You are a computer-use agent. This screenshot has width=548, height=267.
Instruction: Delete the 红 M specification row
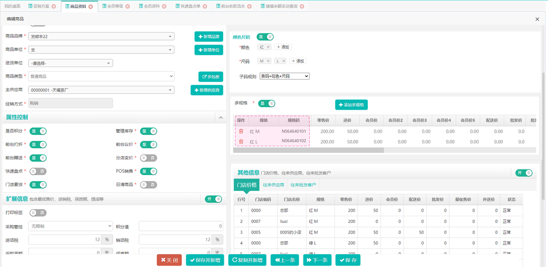pyautogui.click(x=241, y=131)
